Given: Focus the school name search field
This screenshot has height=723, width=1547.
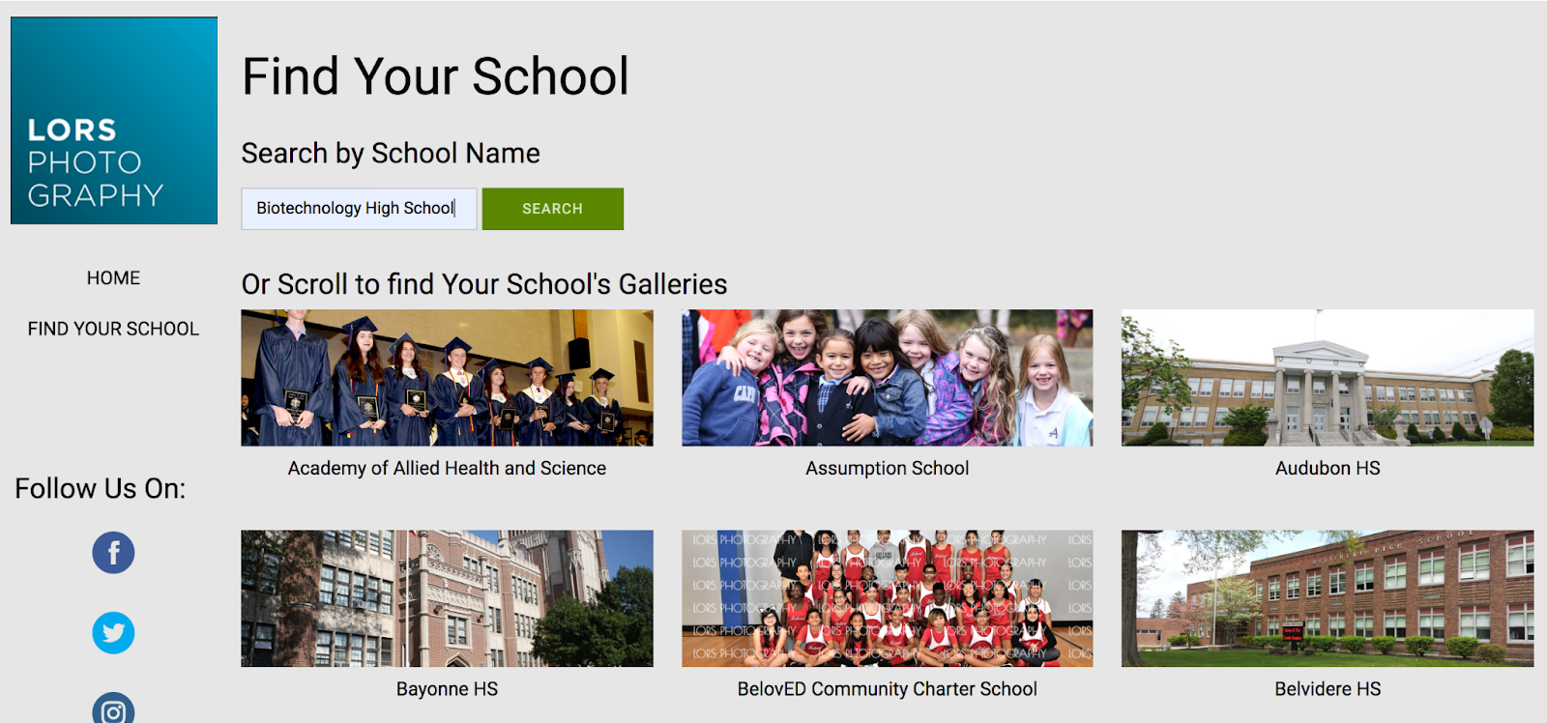Looking at the screenshot, I should (359, 209).
